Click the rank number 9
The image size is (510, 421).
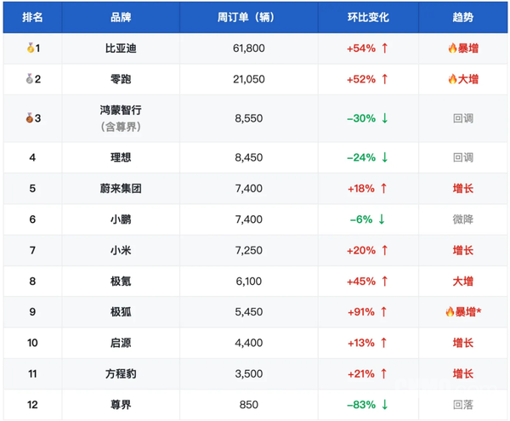(32, 311)
